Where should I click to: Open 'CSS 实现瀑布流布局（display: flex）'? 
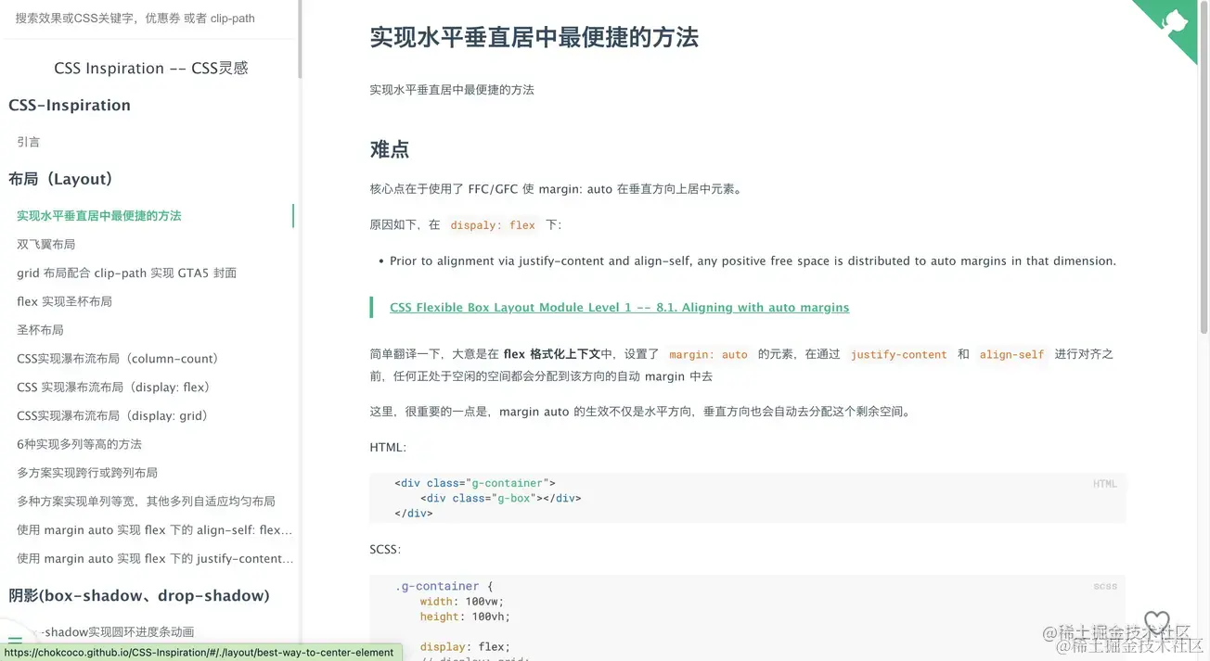(x=113, y=387)
